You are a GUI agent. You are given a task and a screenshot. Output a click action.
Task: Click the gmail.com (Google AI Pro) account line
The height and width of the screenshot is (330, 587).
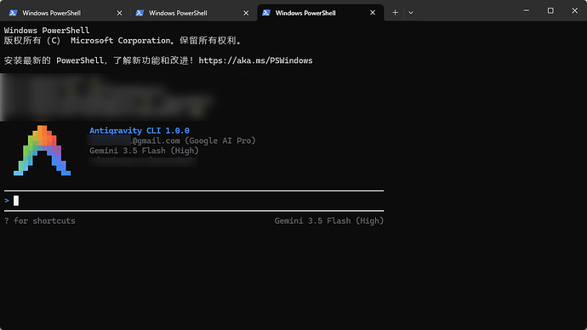pos(194,140)
